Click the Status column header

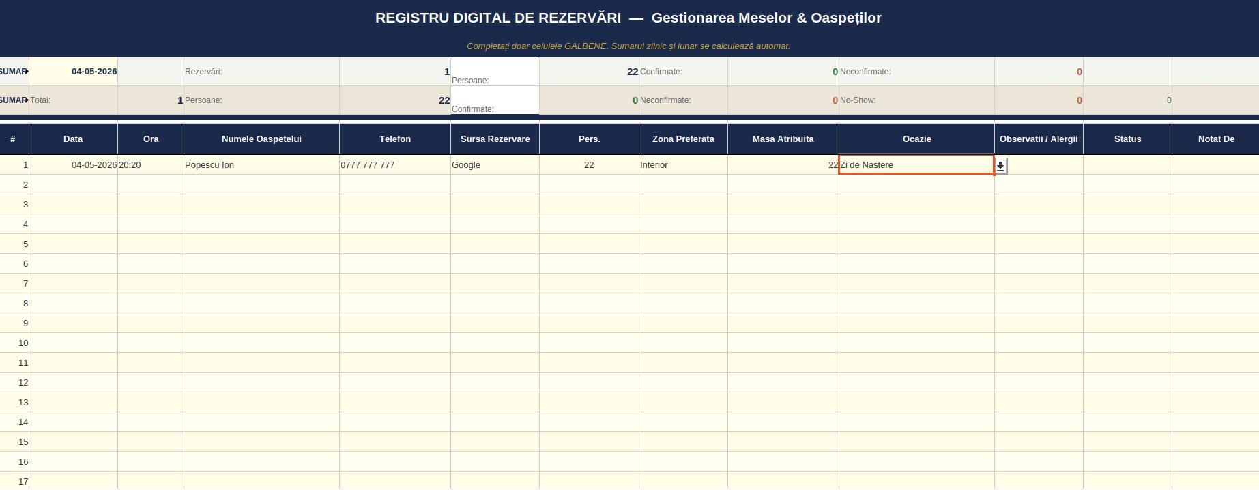[1127, 139]
